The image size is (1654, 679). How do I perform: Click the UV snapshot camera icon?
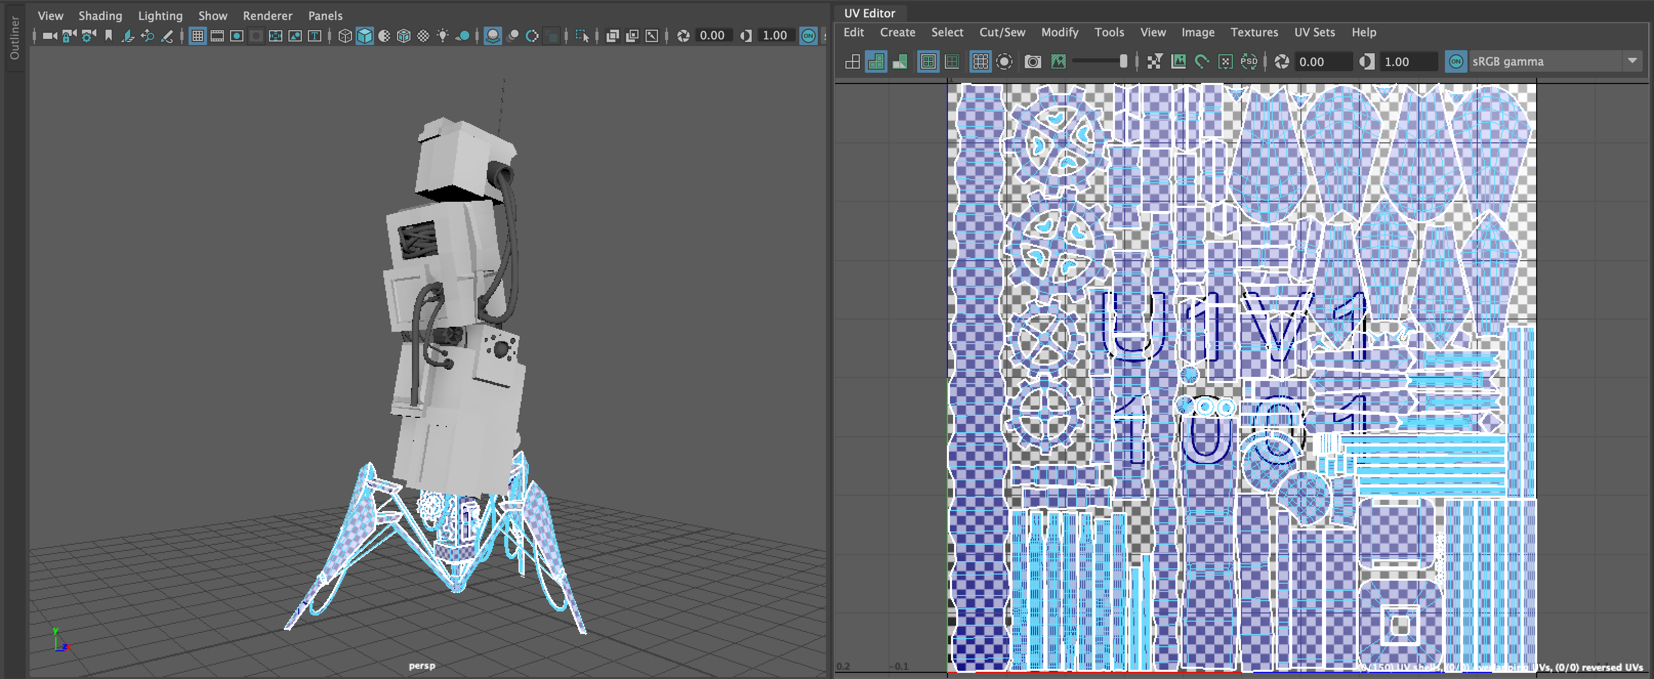[x=1032, y=61]
